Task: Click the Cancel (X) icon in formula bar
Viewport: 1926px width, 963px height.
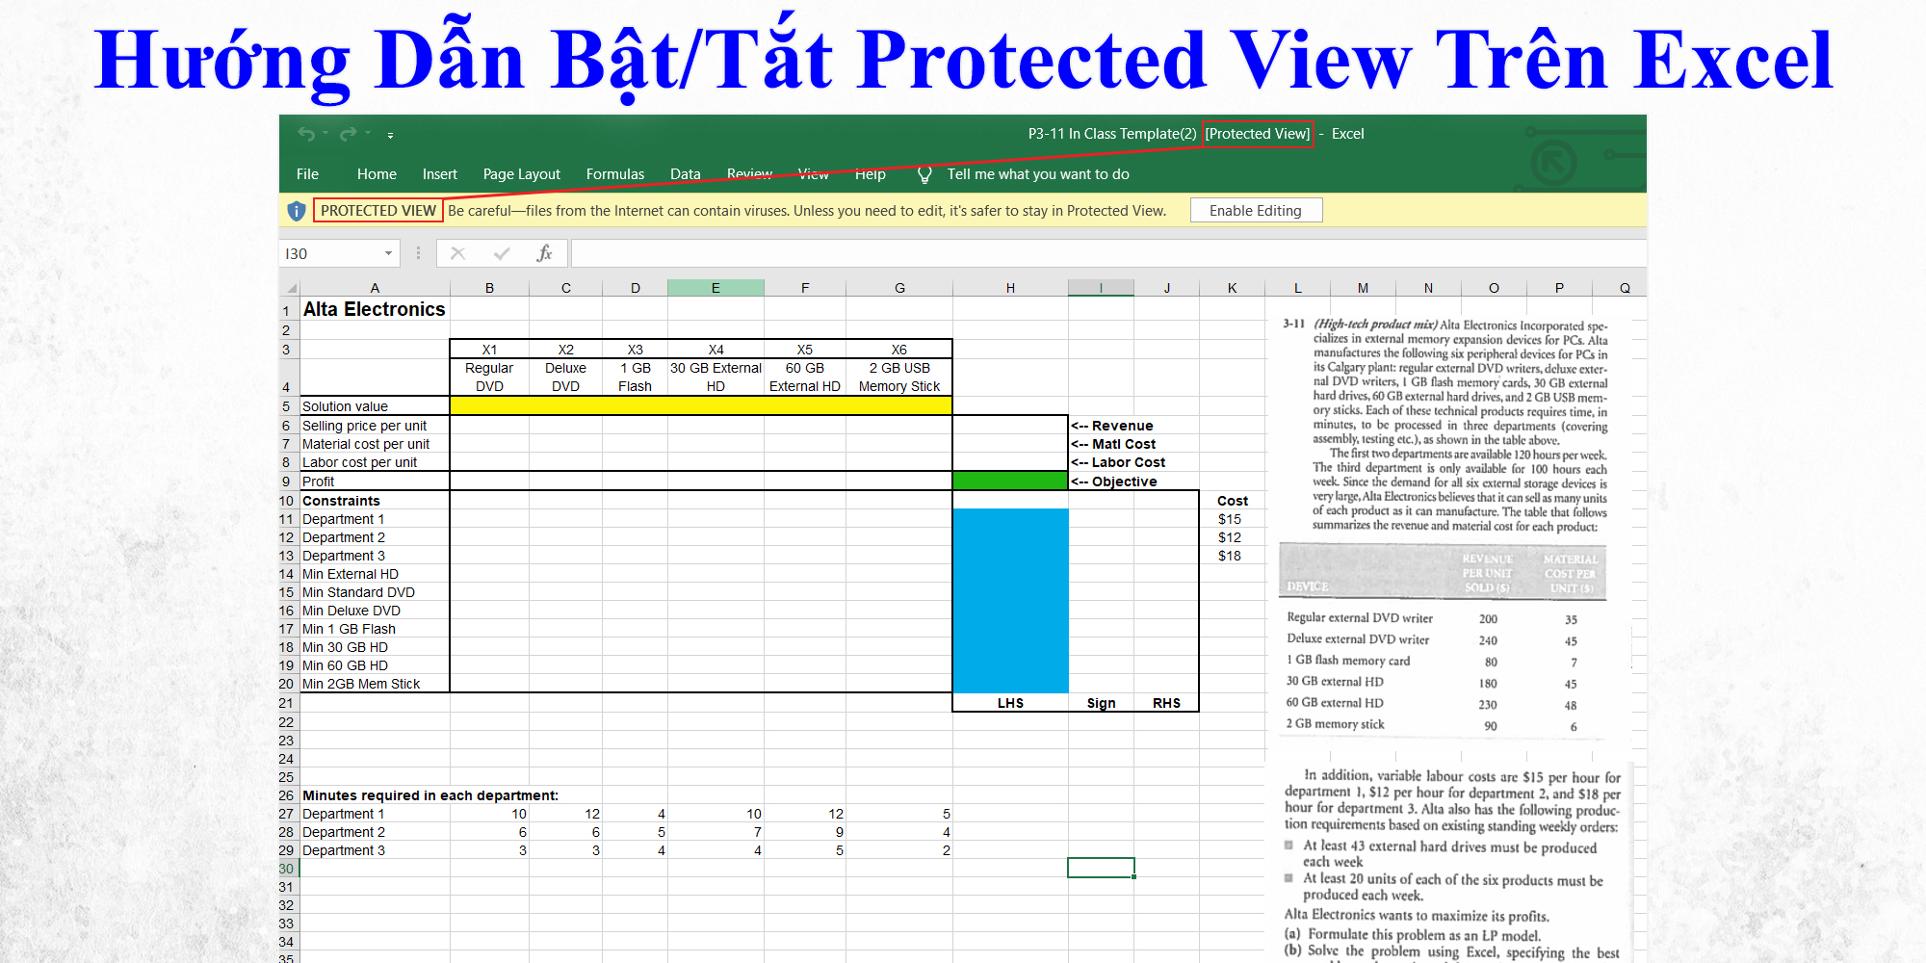Action: coord(459,253)
